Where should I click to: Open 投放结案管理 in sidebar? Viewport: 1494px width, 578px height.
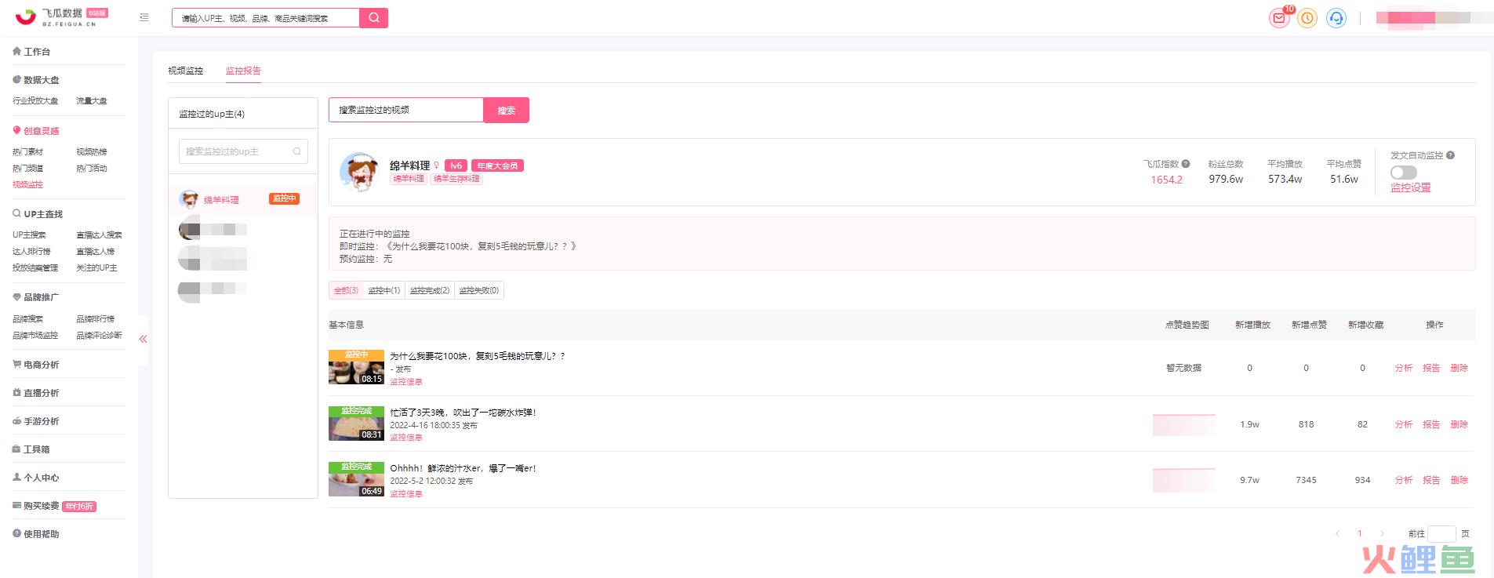35,268
